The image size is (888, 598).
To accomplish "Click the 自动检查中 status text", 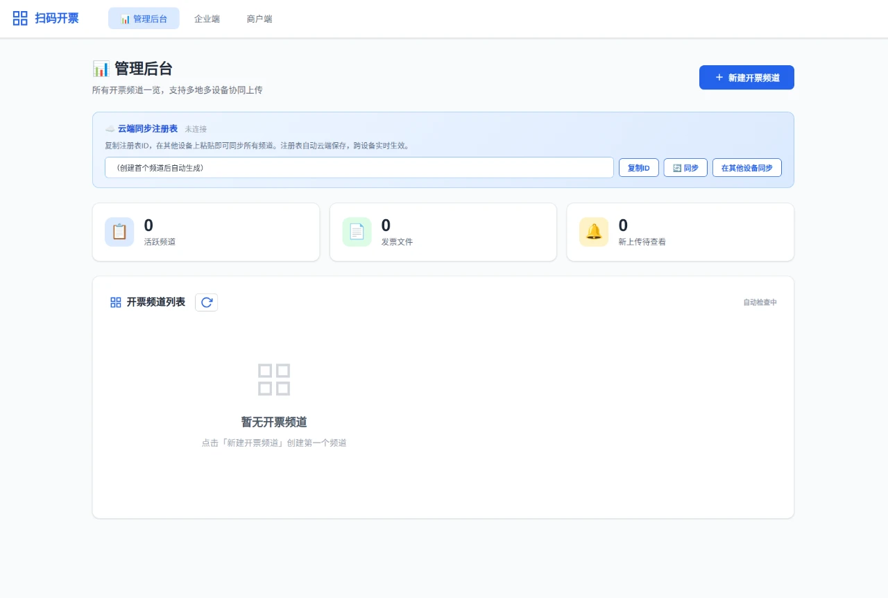I will tap(760, 302).
